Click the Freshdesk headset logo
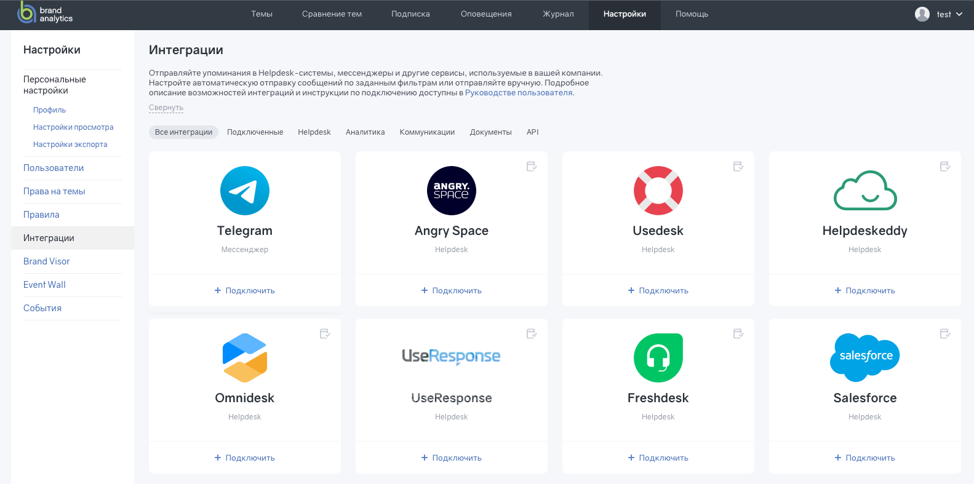 coord(658,358)
